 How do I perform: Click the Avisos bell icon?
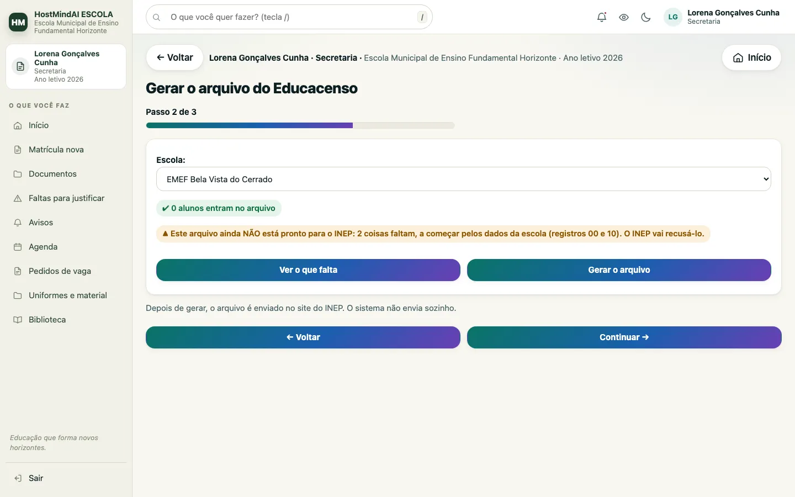tap(18, 223)
